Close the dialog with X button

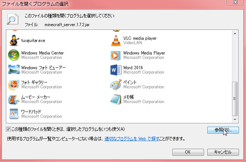click(235, 3)
